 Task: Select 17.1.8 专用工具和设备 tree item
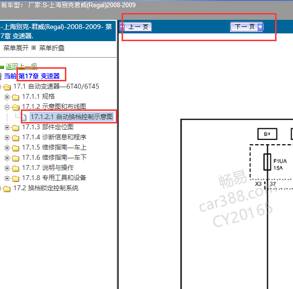(x=54, y=178)
